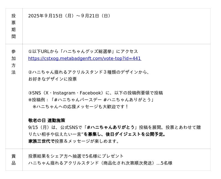Click the 参加方法 row header cell
221x179 pixels.
(14, 62)
